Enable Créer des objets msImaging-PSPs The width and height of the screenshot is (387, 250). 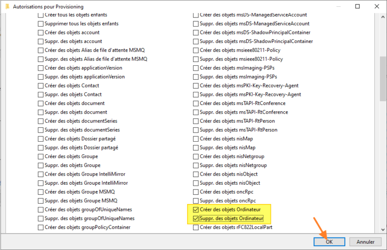(196, 68)
